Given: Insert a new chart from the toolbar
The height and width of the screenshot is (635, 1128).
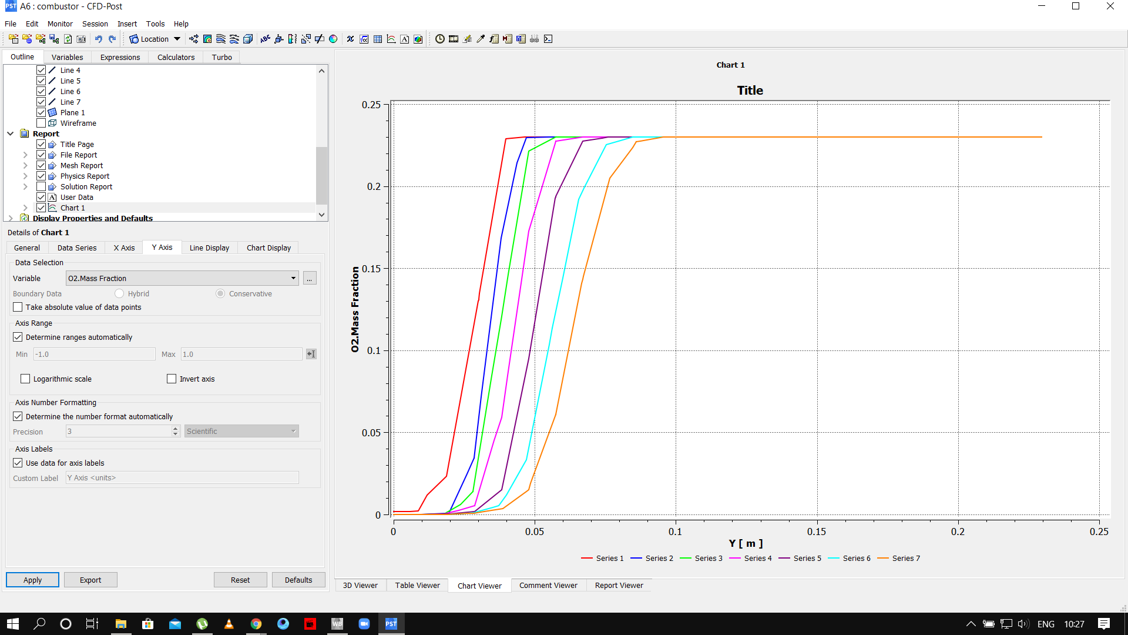Looking at the screenshot, I should (x=391, y=39).
